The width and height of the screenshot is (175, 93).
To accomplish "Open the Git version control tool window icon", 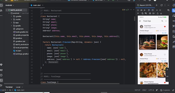I will click(1, 86).
